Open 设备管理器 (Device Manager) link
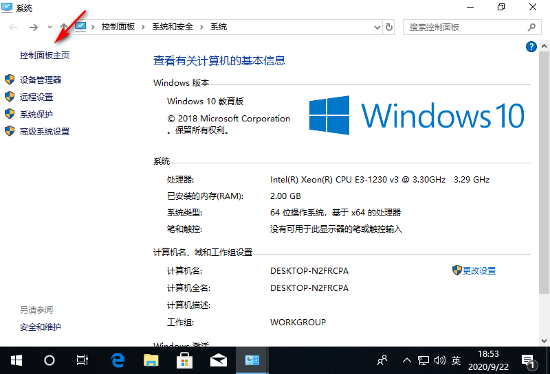The height and width of the screenshot is (374, 550). click(41, 80)
